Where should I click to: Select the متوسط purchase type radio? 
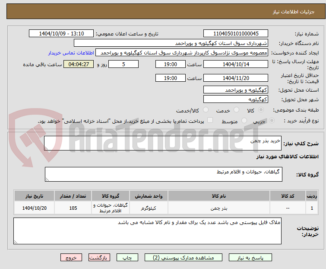[x=244, y=121]
